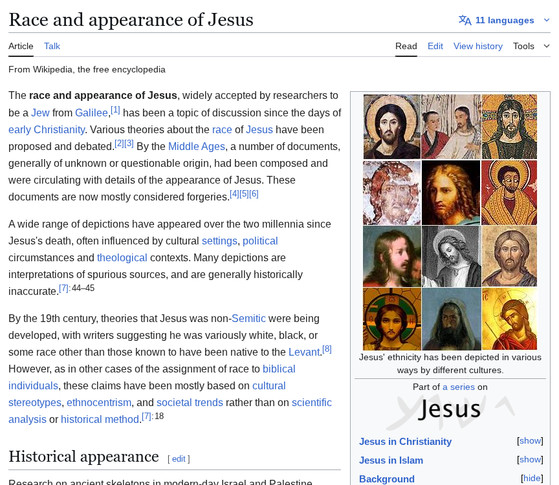Follow the theological link

point(122,257)
